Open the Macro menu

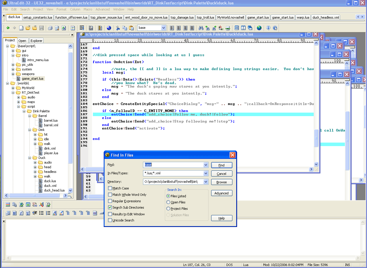tap(88, 9)
